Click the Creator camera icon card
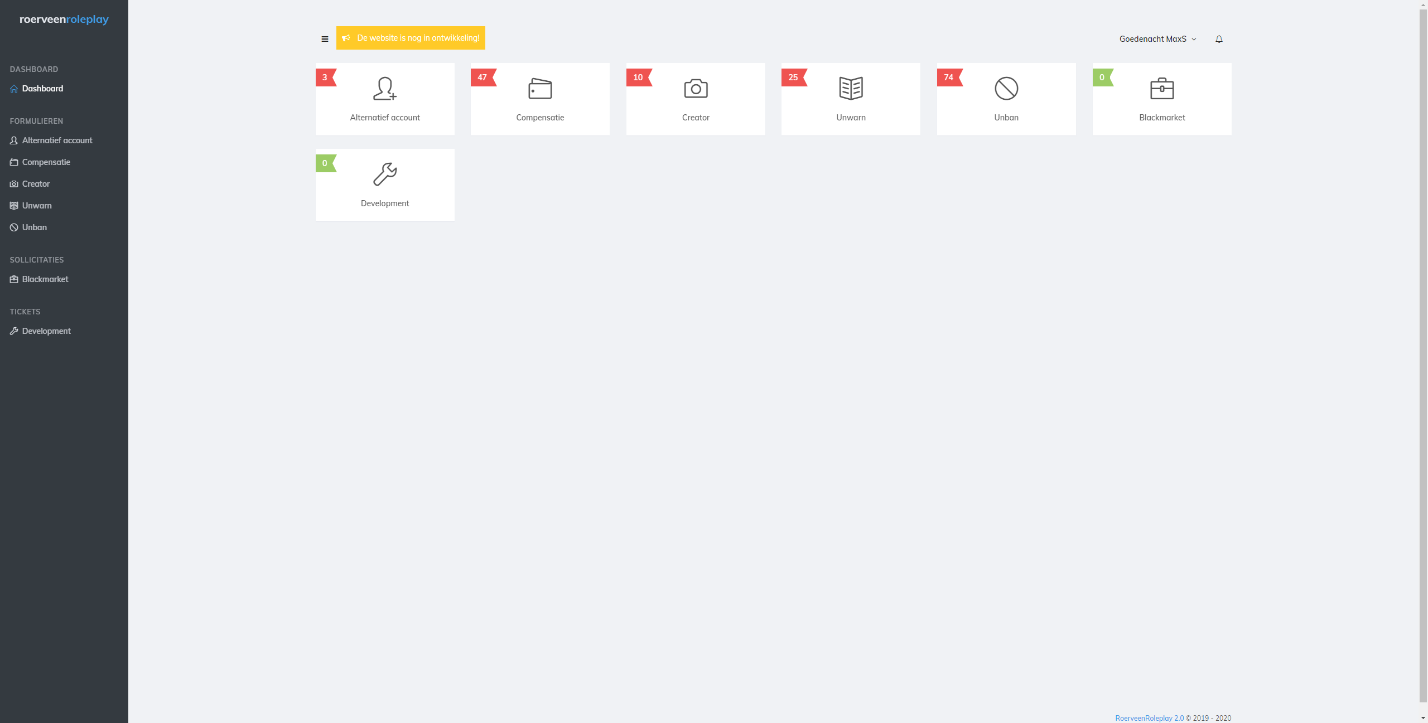The width and height of the screenshot is (1428, 723). (696, 89)
